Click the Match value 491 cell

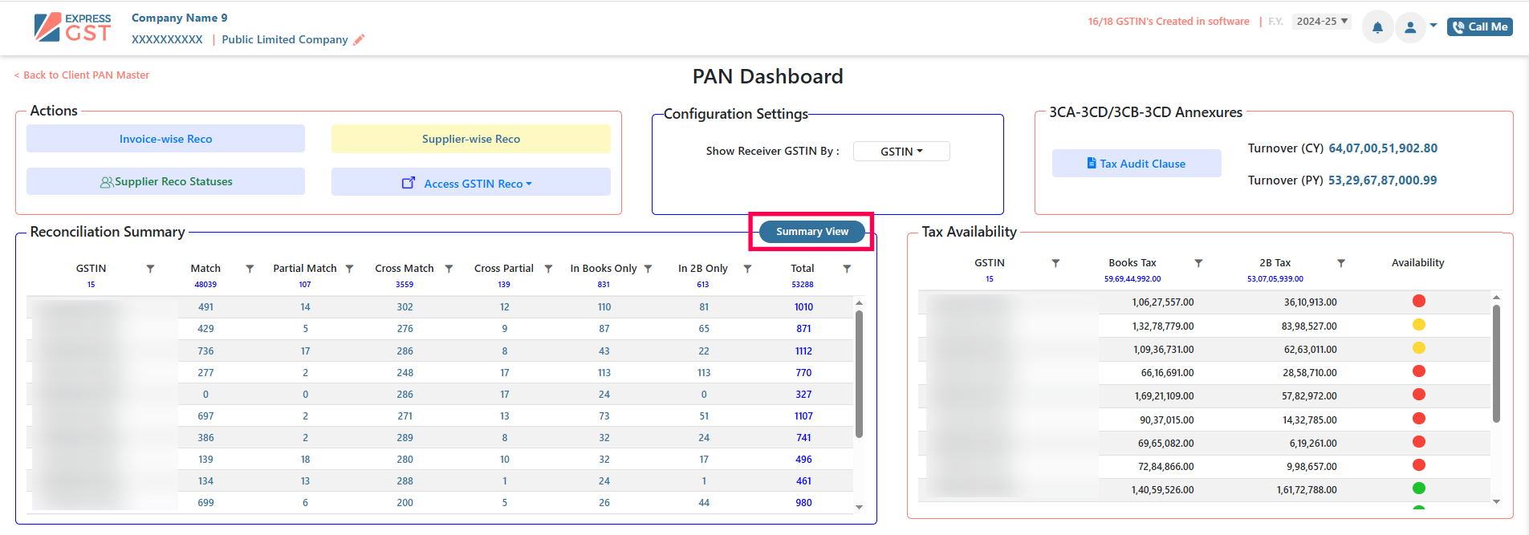point(205,307)
